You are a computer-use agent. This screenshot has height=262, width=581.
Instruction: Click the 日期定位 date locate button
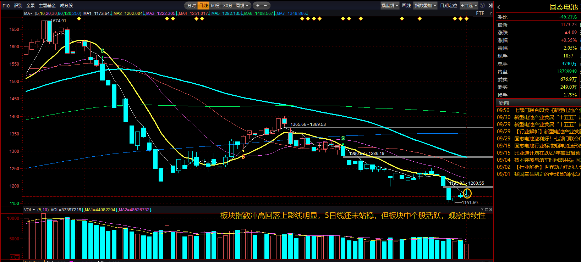(x=449, y=5)
